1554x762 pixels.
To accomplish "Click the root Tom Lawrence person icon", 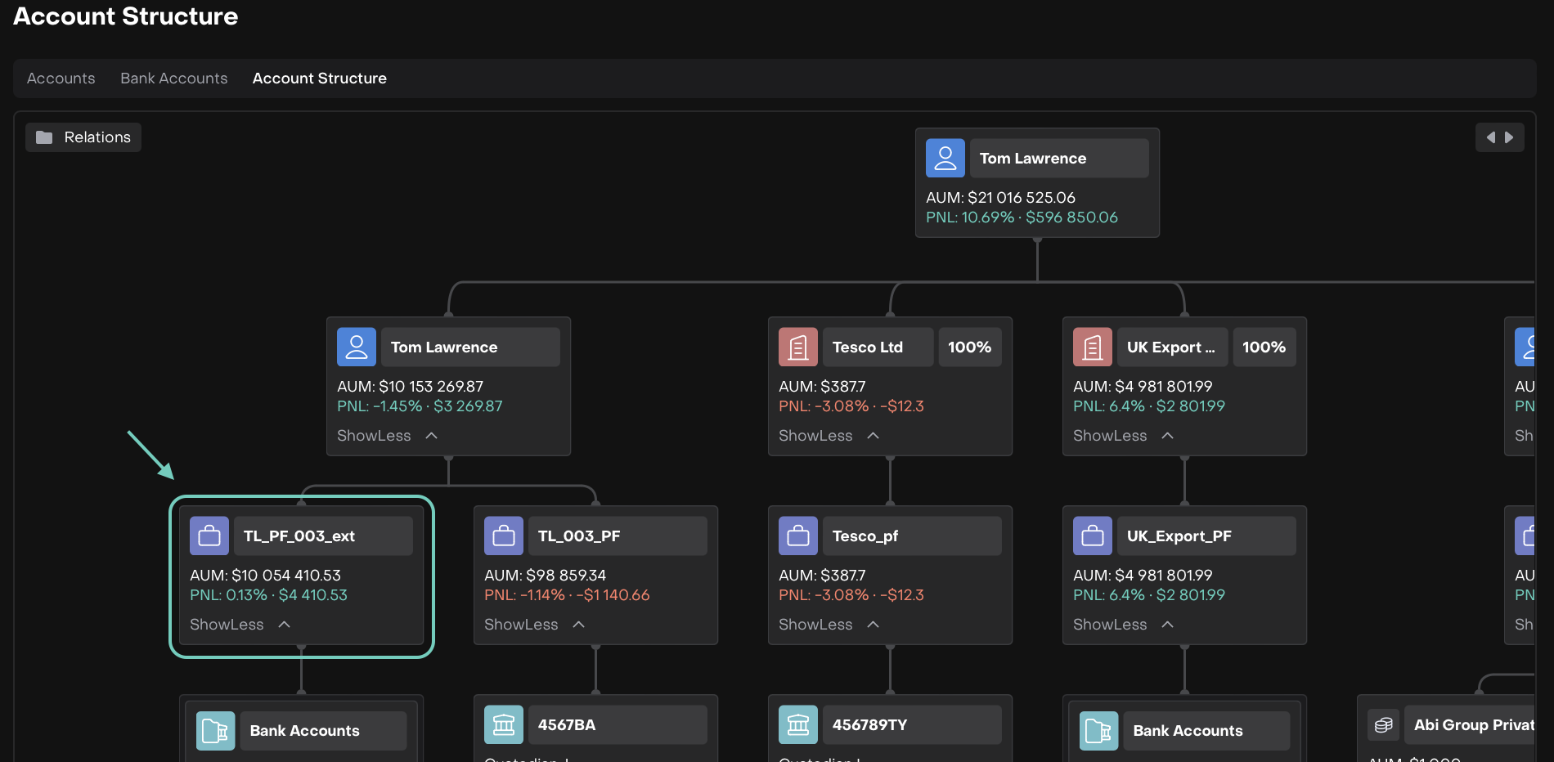I will 945,158.
